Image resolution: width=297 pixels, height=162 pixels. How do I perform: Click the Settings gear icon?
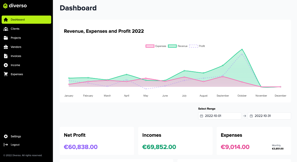click(x=6, y=136)
